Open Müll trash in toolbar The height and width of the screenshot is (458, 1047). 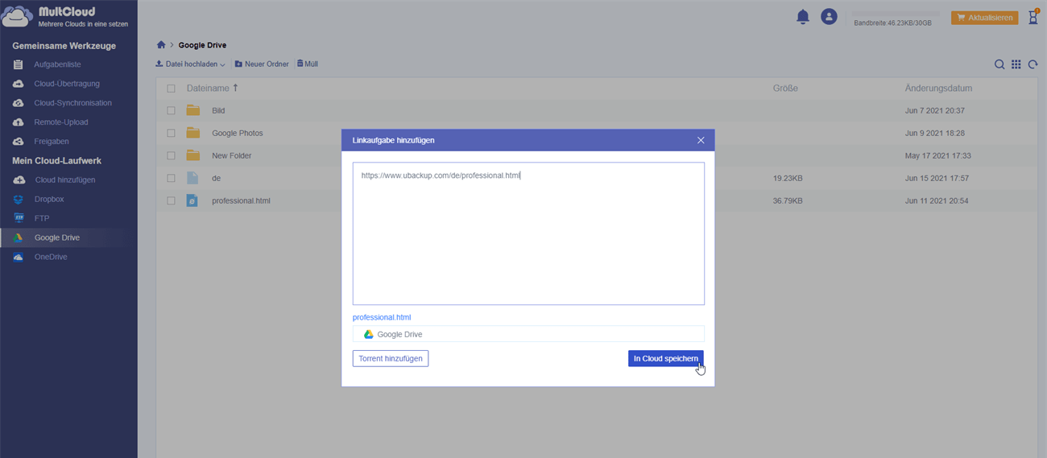[308, 64]
